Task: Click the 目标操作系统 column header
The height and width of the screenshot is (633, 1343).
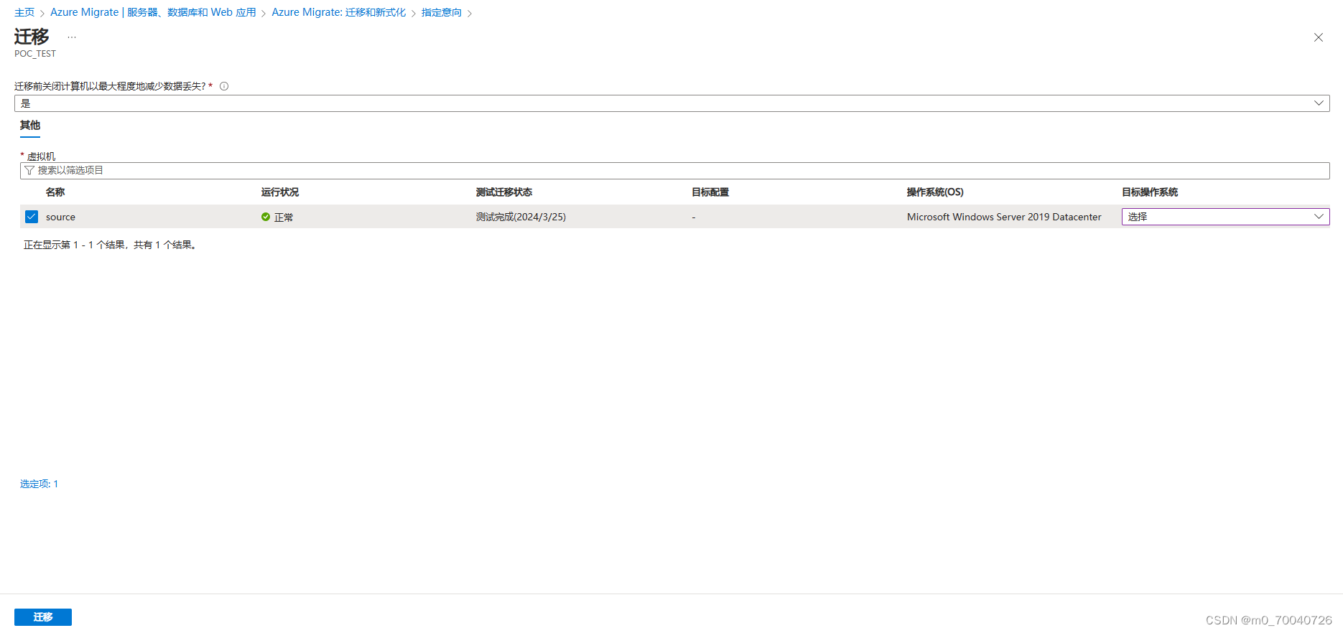Action: (x=1150, y=192)
